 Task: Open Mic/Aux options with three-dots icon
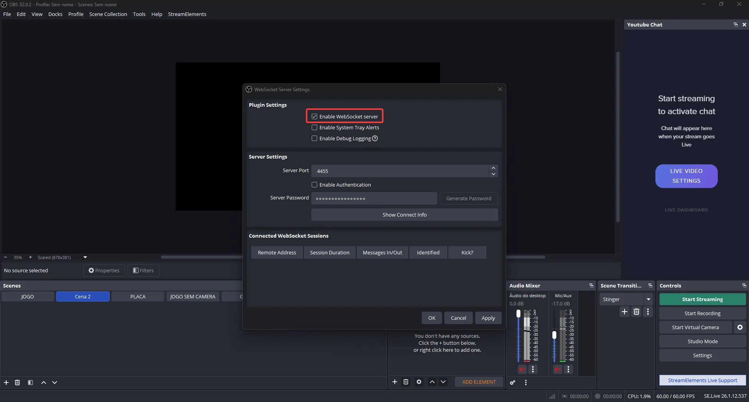[569, 369]
